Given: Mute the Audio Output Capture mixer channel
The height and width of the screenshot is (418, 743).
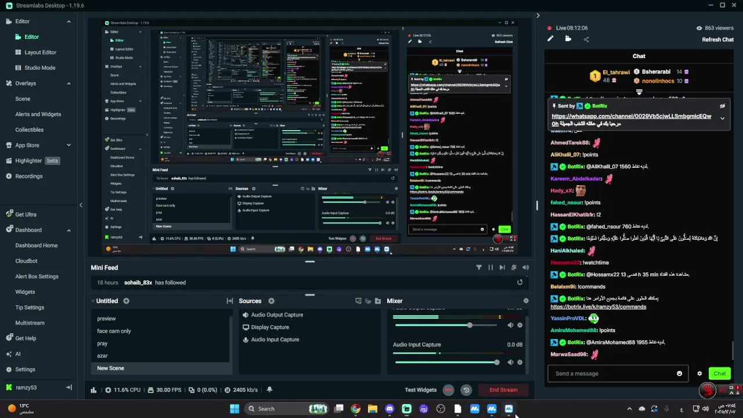Looking at the screenshot, I should pyautogui.click(x=510, y=325).
